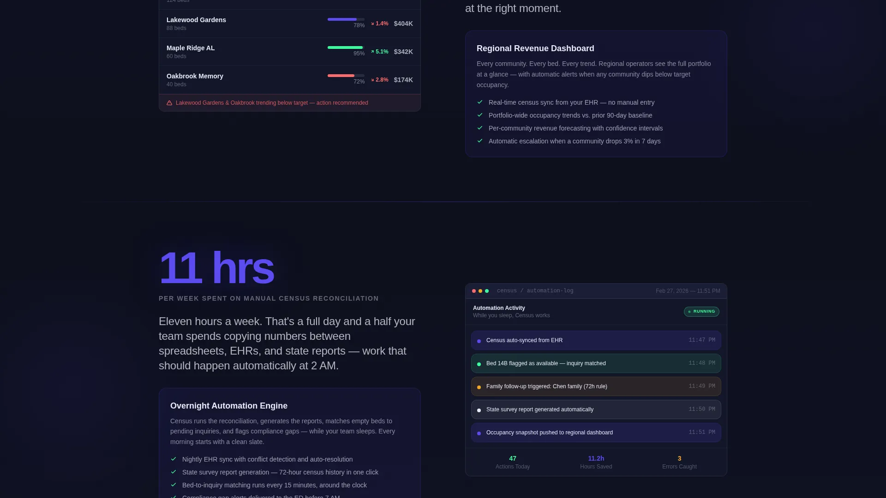Viewport: 886px width, 498px height.
Task: Click Oakbrook Memory 72% occupancy bar
Action: (x=346, y=76)
